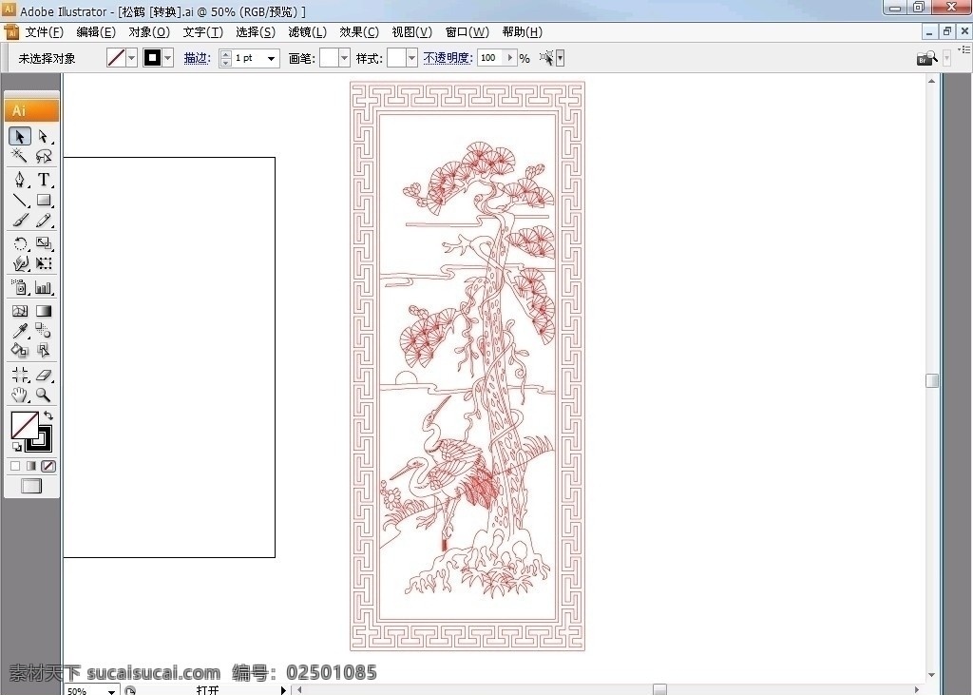Open the 编辑(E) menu
Image resolution: width=973 pixels, height=695 pixels.
pos(96,32)
